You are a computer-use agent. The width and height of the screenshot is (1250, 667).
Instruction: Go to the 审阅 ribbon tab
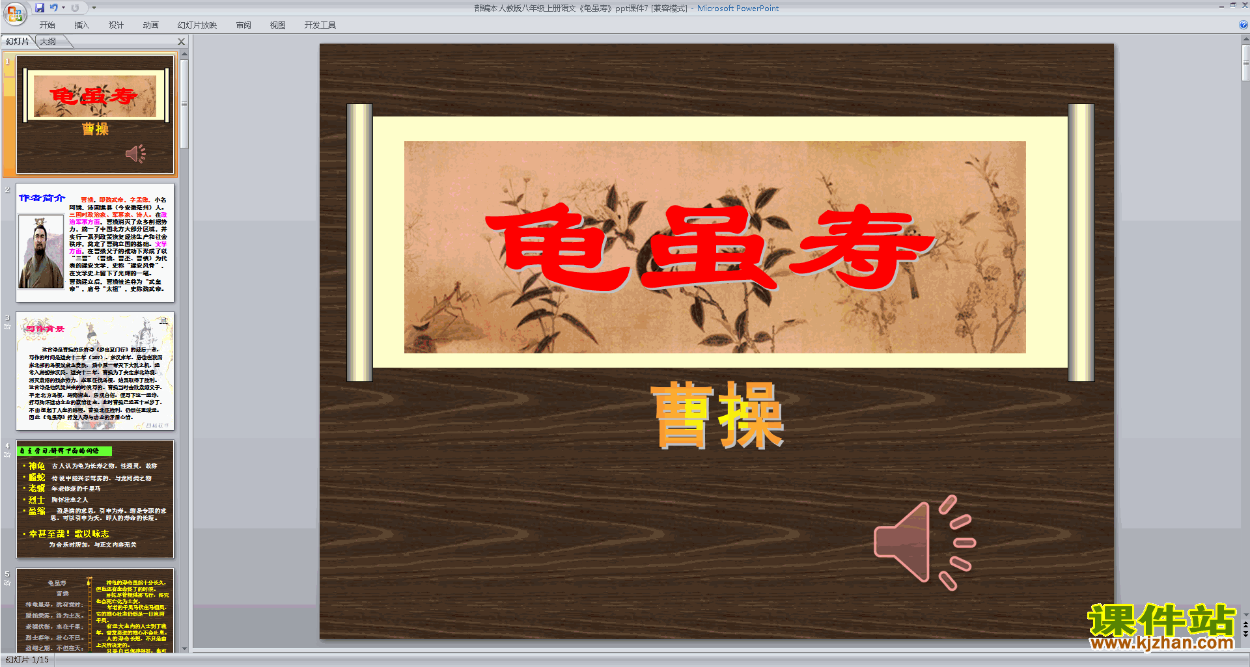[x=243, y=25]
